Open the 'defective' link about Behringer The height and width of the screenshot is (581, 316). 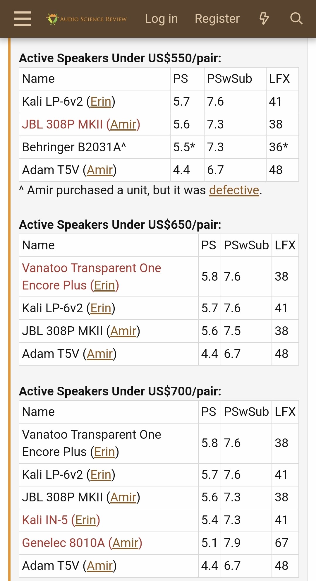[x=234, y=190]
